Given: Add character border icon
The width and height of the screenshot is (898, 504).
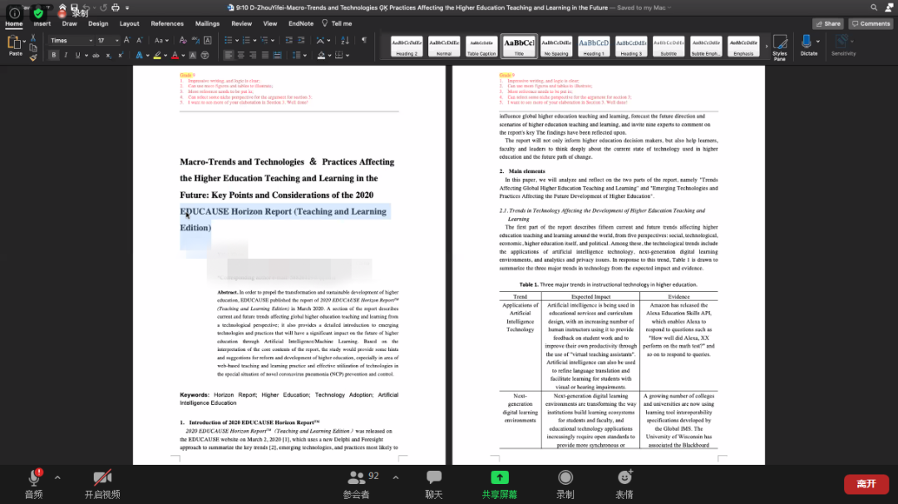Looking at the screenshot, I should pos(207,40).
